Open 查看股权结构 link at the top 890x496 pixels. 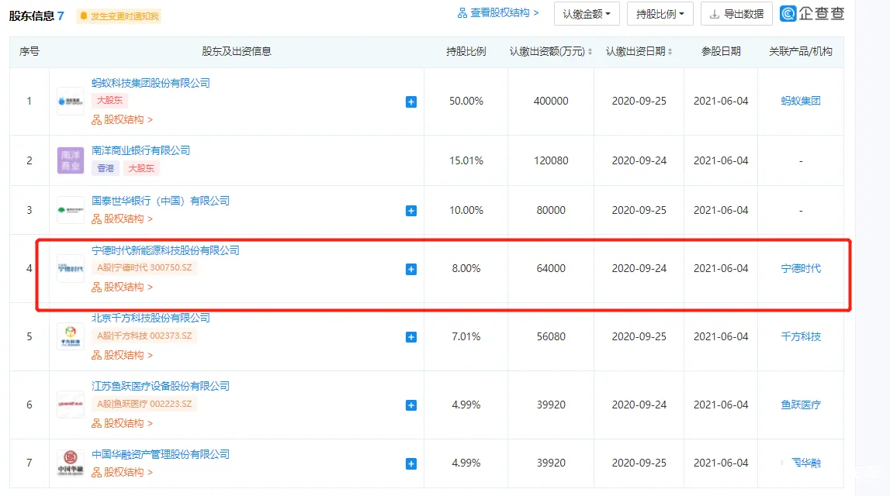pos(498,13)
